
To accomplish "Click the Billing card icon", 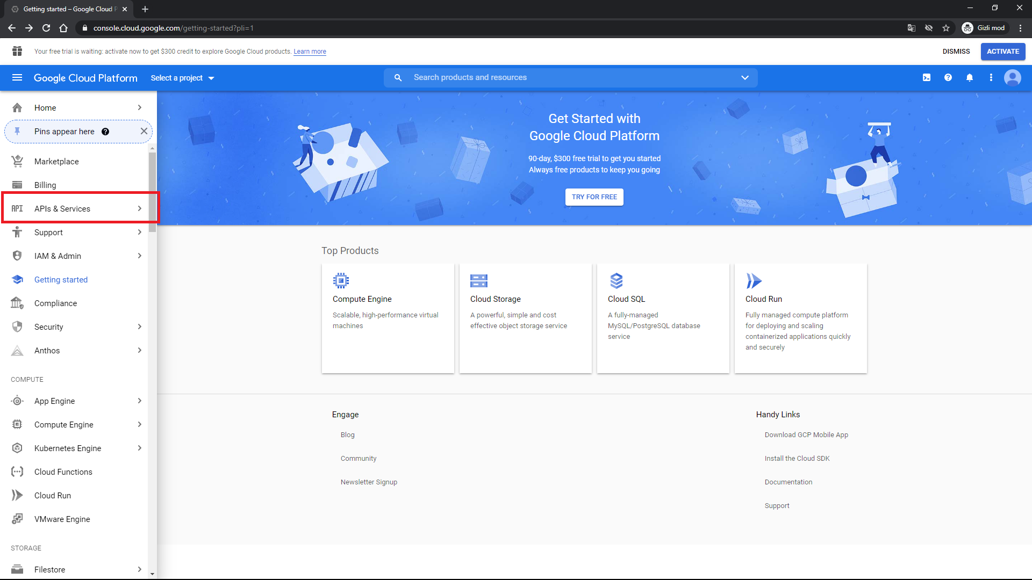I will [17, 185].
